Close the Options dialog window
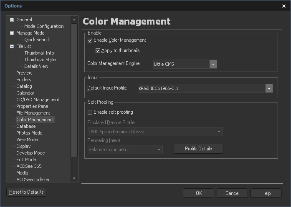The width and height of the screenshot is (291, 207). tap(284, 6)
